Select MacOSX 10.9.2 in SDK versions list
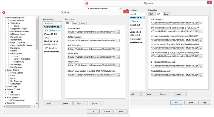Viewport: 214px width, 117px height. pyautogui.click(x=50, y=44)
